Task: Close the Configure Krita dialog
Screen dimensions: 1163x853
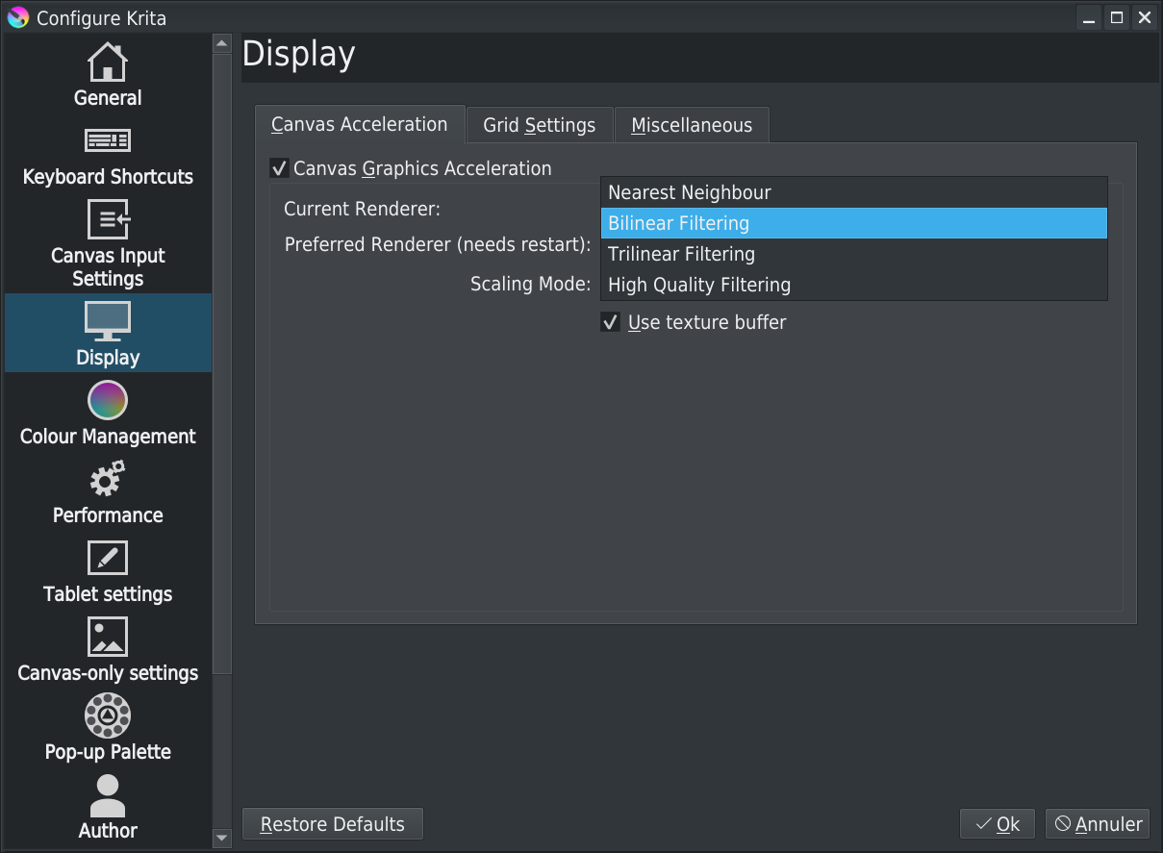Action: pos(1144,17)
